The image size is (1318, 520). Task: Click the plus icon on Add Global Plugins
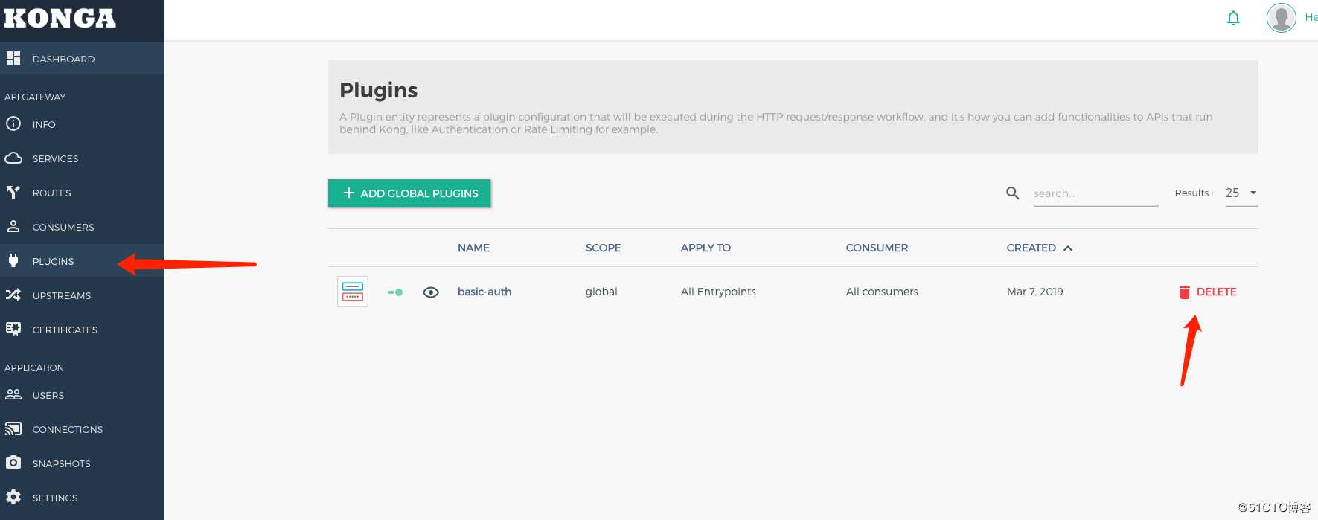[x=348, y=193]
